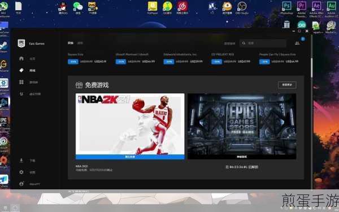Open the WeChat desktop shortcut
339x212 pixels.
[78, 7]
